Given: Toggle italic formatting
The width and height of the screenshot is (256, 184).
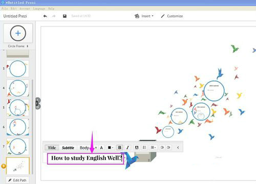Looking at the screenshot, I should [x=127, y=148].
